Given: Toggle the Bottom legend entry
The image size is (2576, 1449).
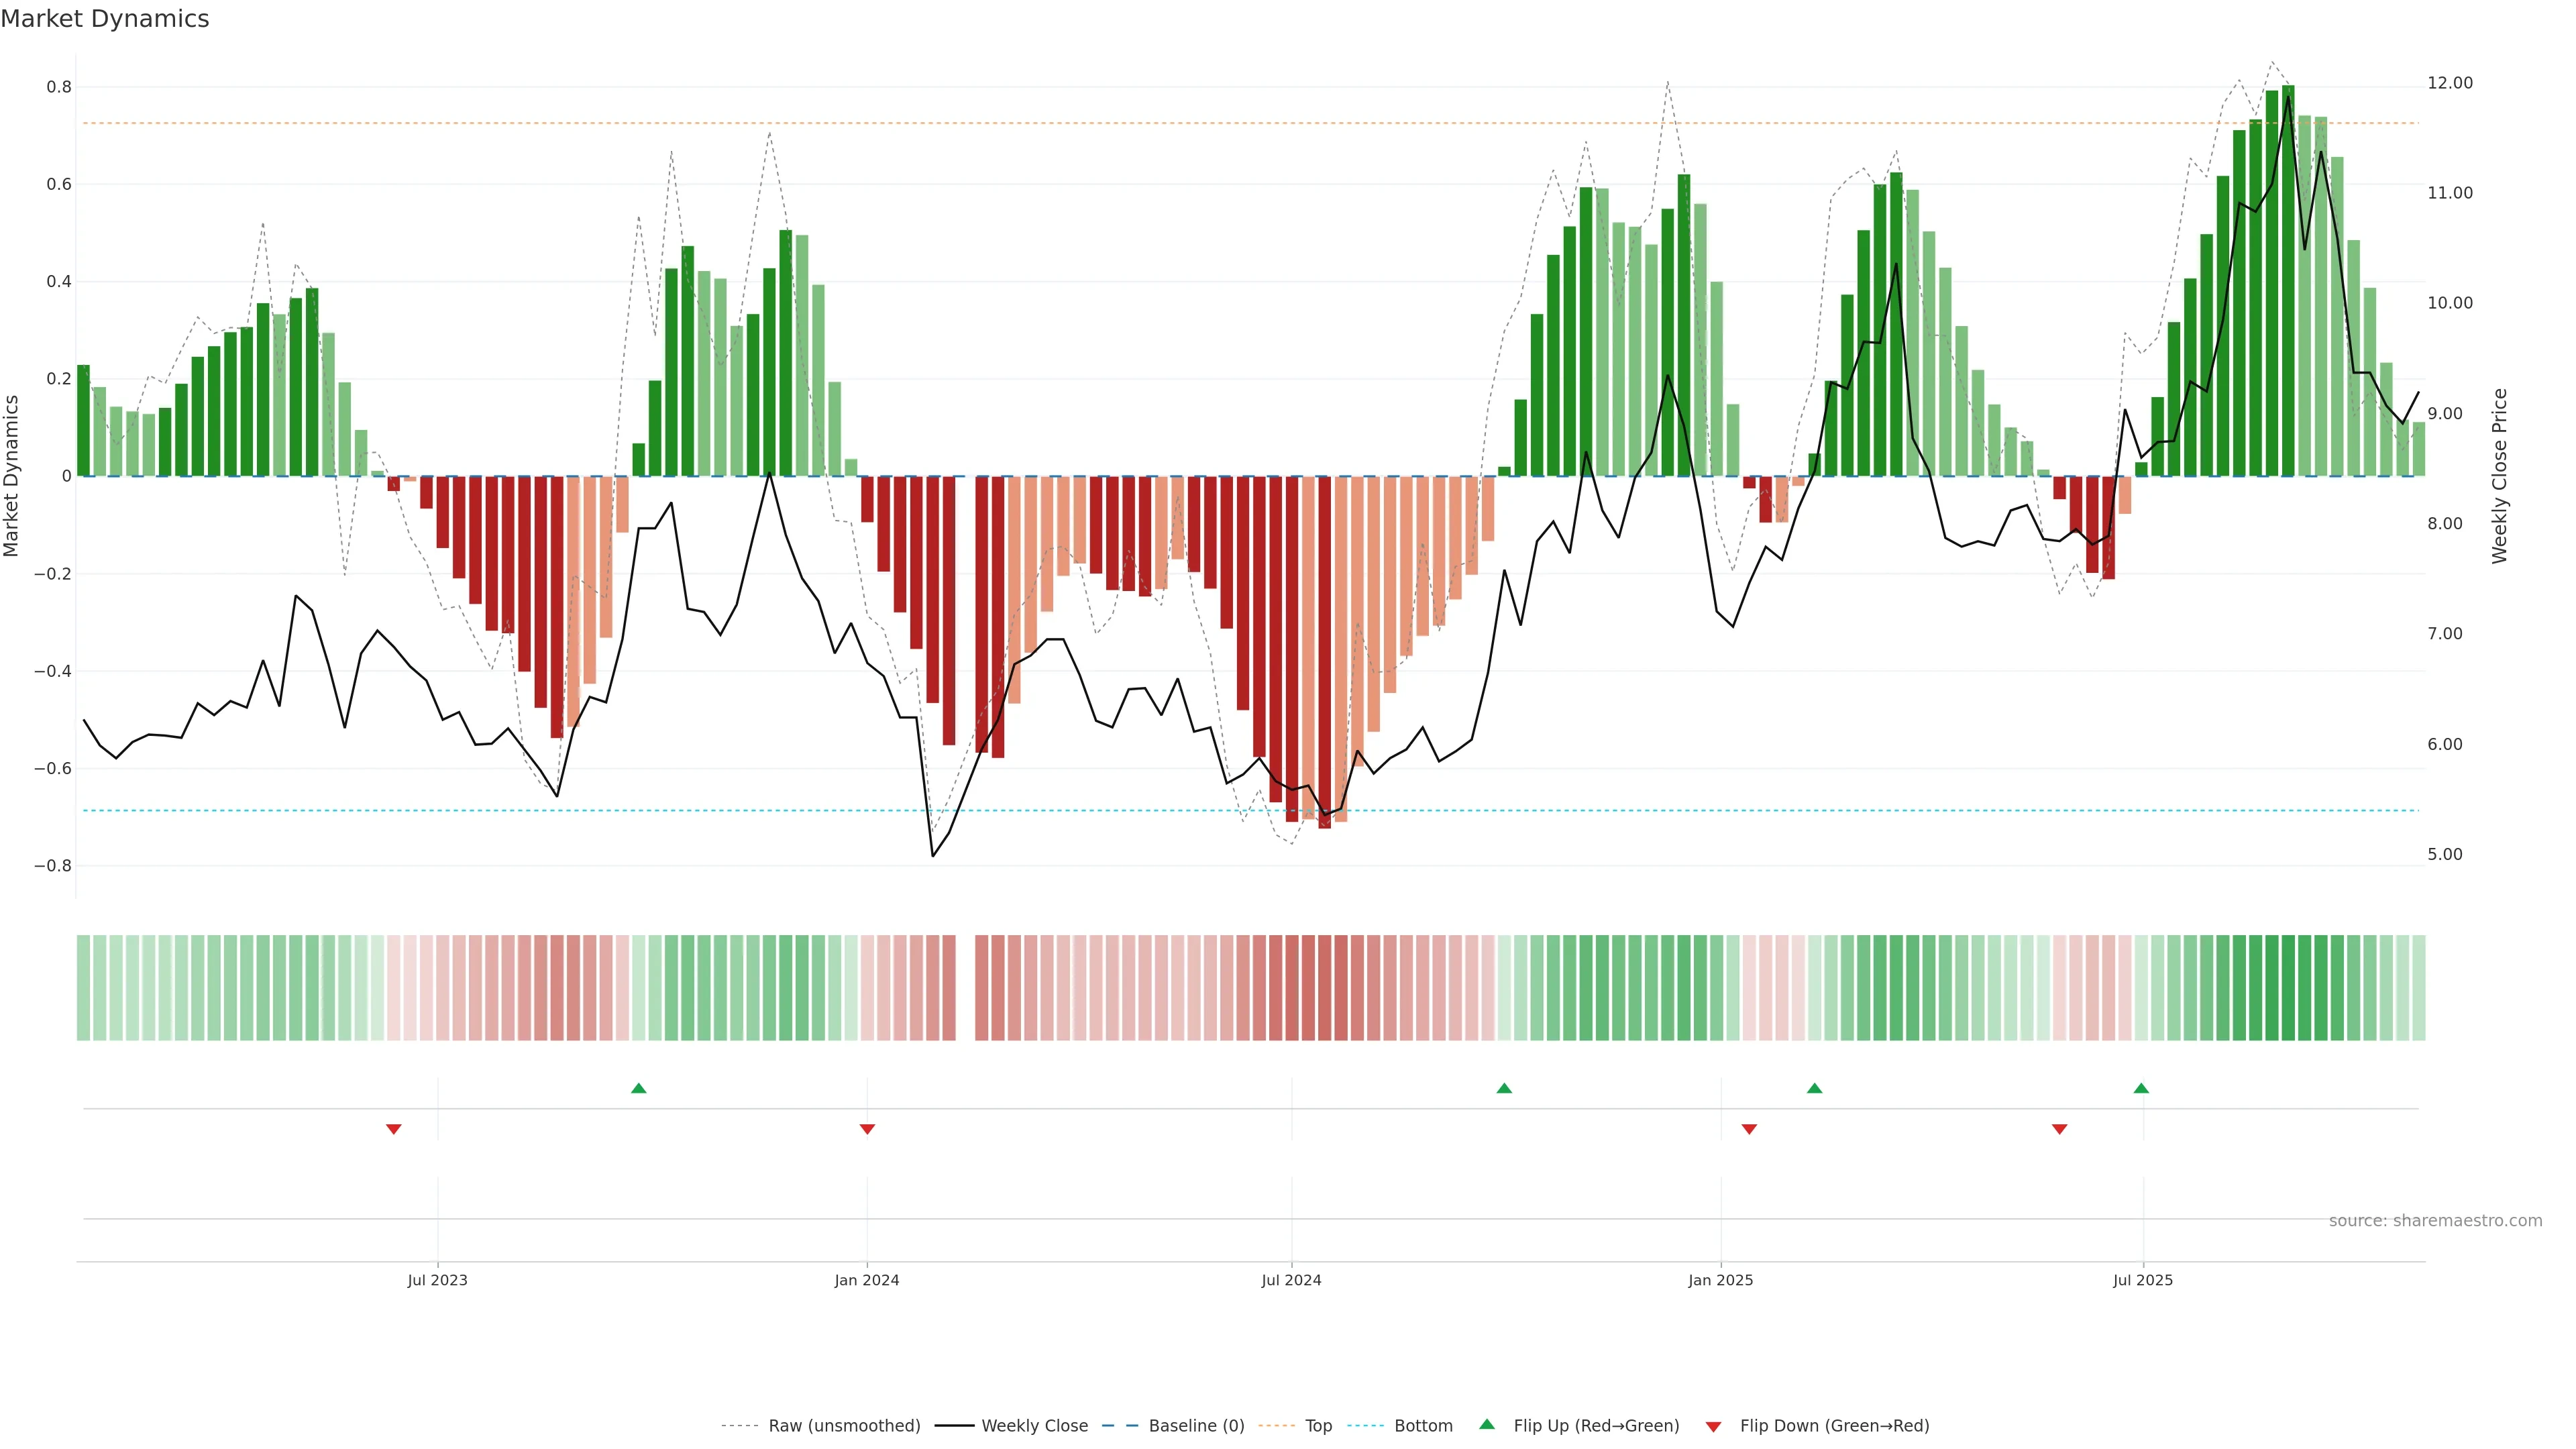Looking at the screenshot, I should click(x=1423, y=1426).
